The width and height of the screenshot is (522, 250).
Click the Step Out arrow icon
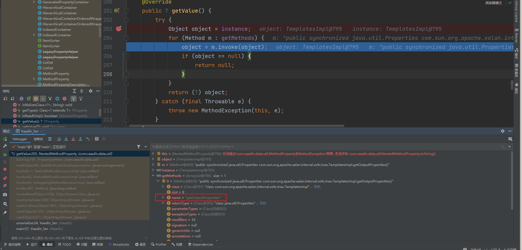pos(80,139)
